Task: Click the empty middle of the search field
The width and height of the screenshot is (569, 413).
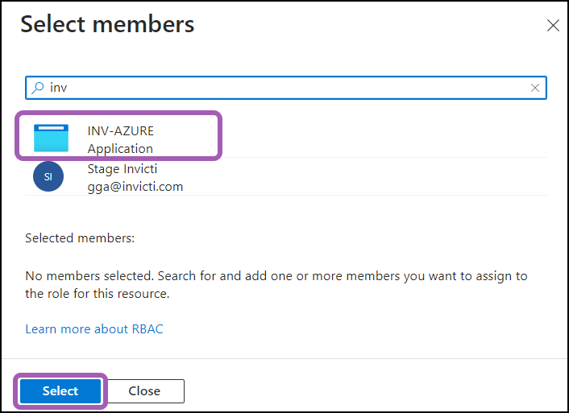Action: (290, 88)
